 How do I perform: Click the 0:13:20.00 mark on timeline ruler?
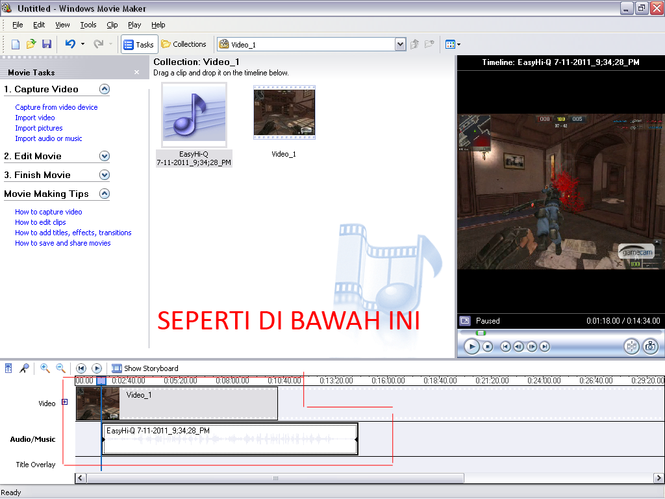point(336,381)
